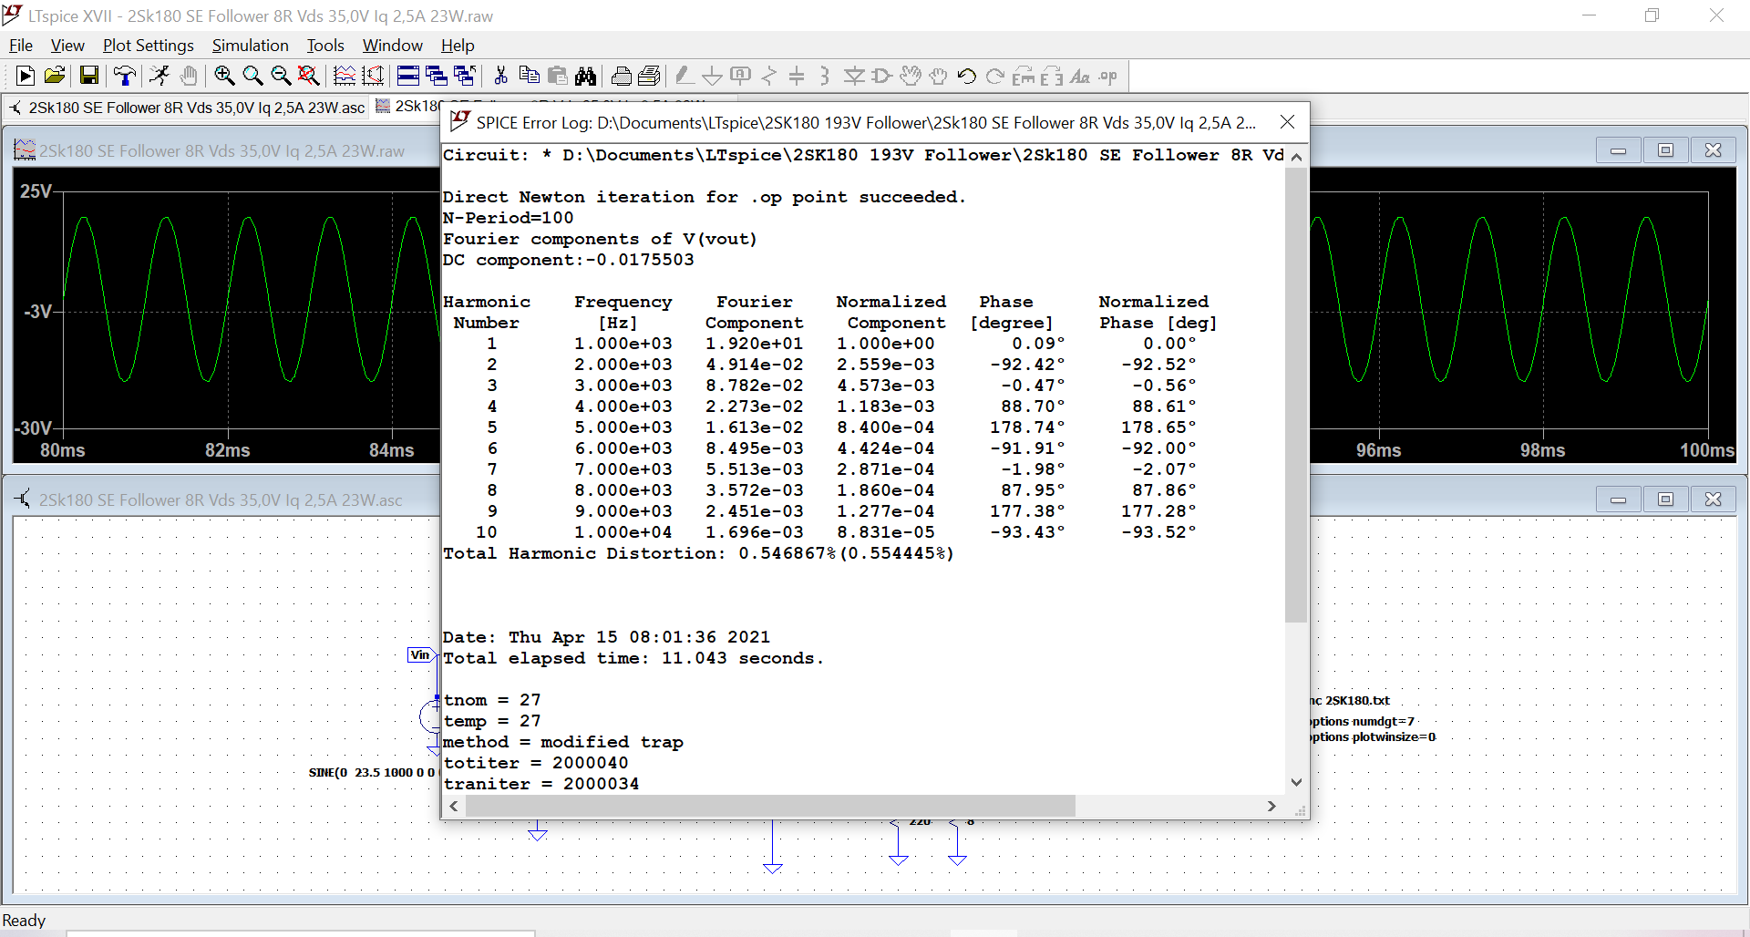Open the Simulation menu
This screenshot has height=937, width=1750.
tap(251, 46)
